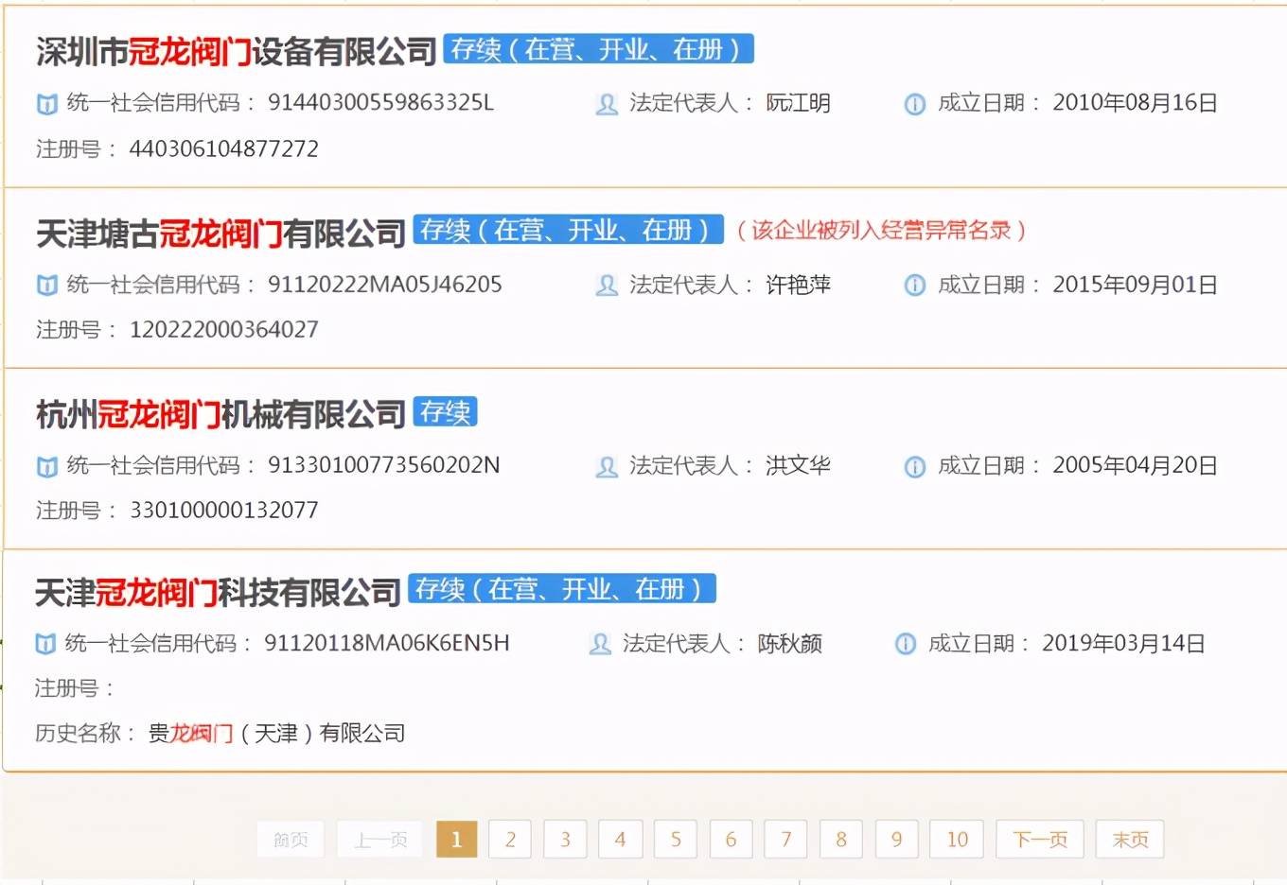The image size is (1287, 885).
Task: Open 深圳市冠龙阀门设备有限公司 company page
Action: point(236,52)
